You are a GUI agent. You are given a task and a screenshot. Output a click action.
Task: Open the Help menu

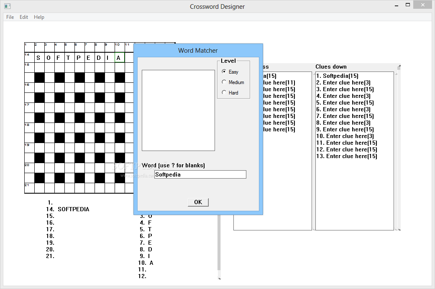click(39, 17)
